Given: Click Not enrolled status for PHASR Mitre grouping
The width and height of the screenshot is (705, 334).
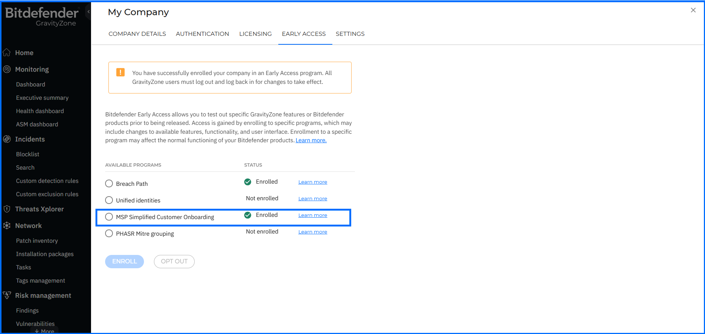Looking at the screenshot, I should click(x=262, y=232).
